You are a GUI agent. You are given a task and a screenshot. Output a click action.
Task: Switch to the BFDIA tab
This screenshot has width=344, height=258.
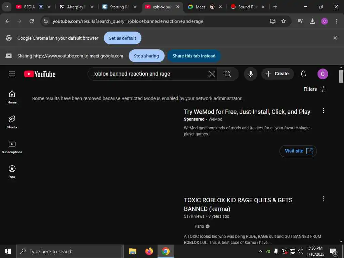point(30,7)
